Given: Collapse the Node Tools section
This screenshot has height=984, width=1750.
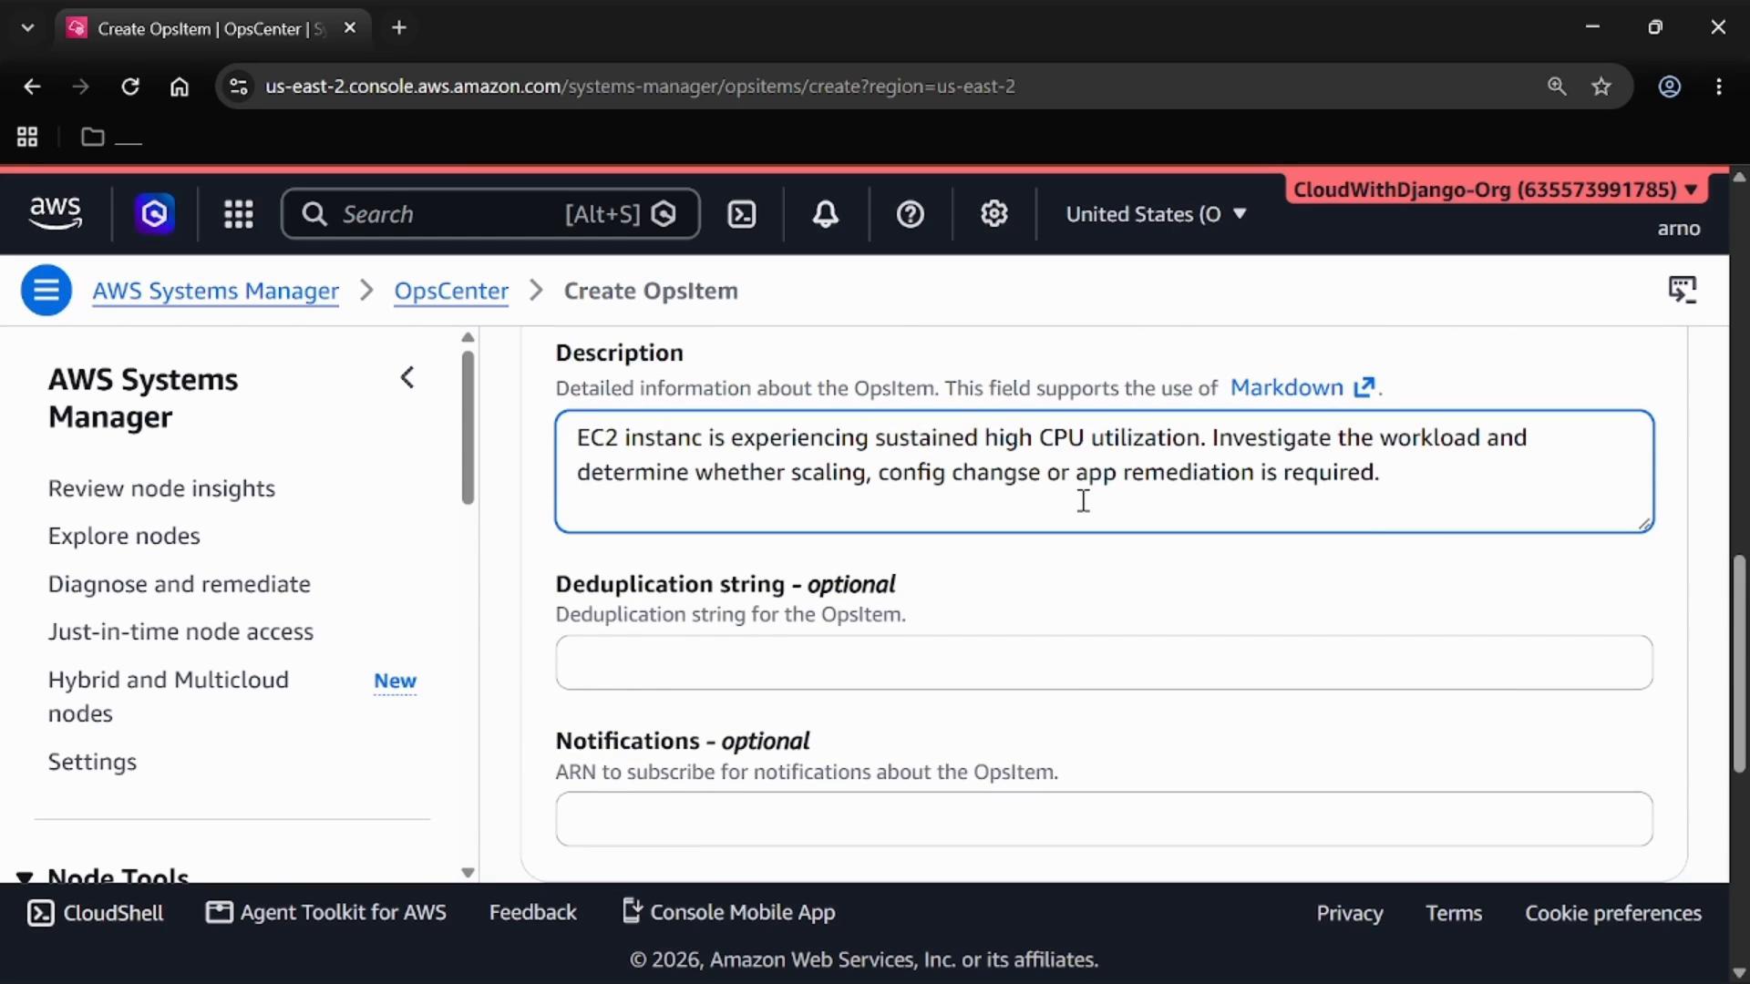Looking at the screenshot, I should tap(25, 876).
